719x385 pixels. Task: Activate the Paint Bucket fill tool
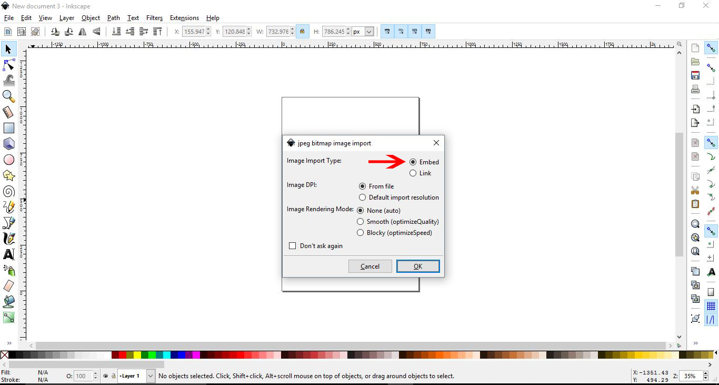8,302
